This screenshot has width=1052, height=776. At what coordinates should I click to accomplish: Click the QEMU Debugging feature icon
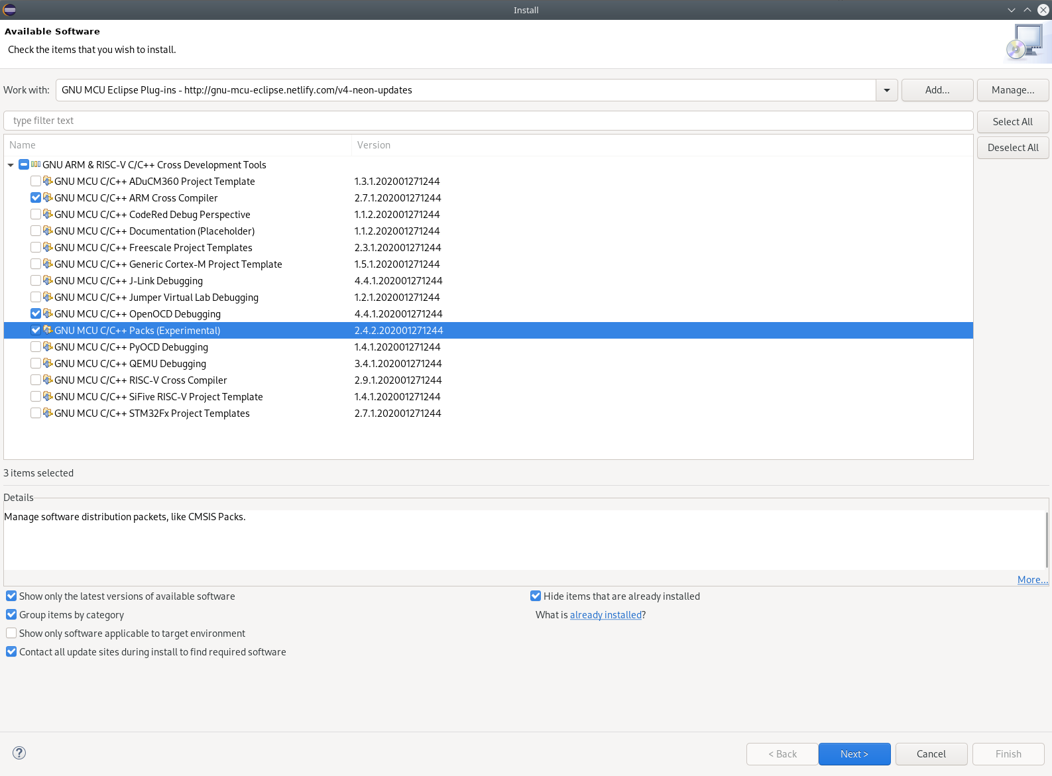[x=48, y=363]
